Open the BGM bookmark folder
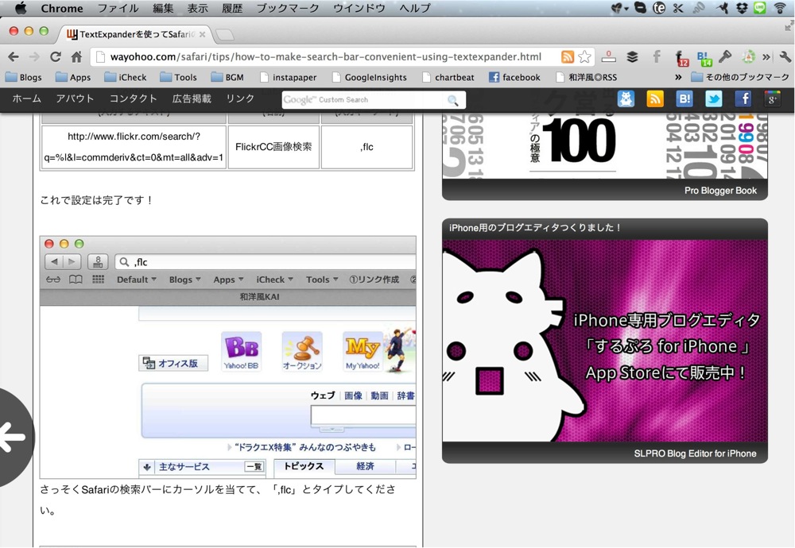Image resolution: width=795 pixels, height=548 pixels. tap(227, 78)
